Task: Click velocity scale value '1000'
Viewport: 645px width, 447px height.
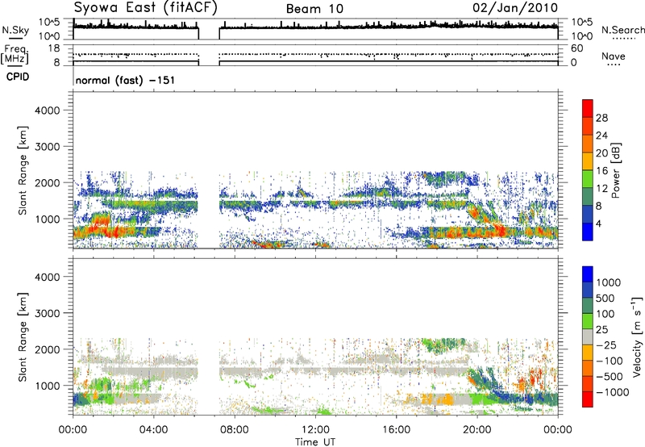Action: (x=609, y=282)
